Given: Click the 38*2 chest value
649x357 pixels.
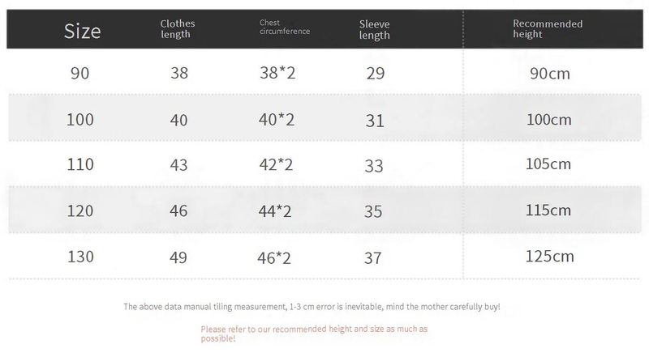Looking at the screenshot, I should (277, 73).
